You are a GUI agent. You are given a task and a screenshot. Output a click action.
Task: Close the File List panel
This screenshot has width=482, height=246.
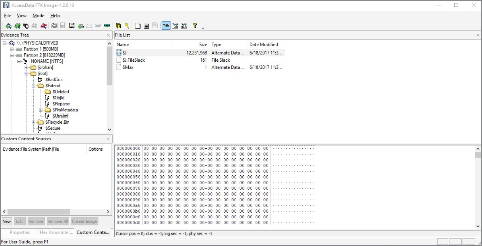[478, 35]
